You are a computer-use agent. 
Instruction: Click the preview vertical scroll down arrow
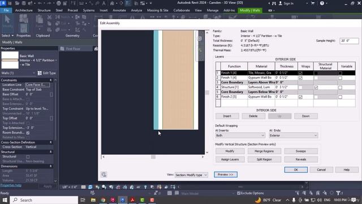click(x=207, y=152)
